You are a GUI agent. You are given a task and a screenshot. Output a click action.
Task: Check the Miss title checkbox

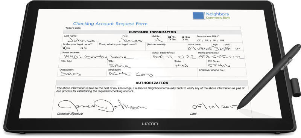coord(182,37)
